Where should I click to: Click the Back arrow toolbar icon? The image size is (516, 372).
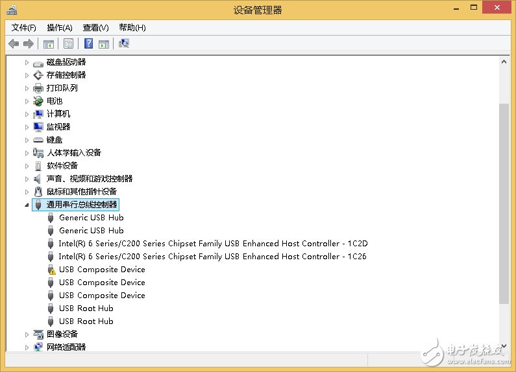(14, 43)
